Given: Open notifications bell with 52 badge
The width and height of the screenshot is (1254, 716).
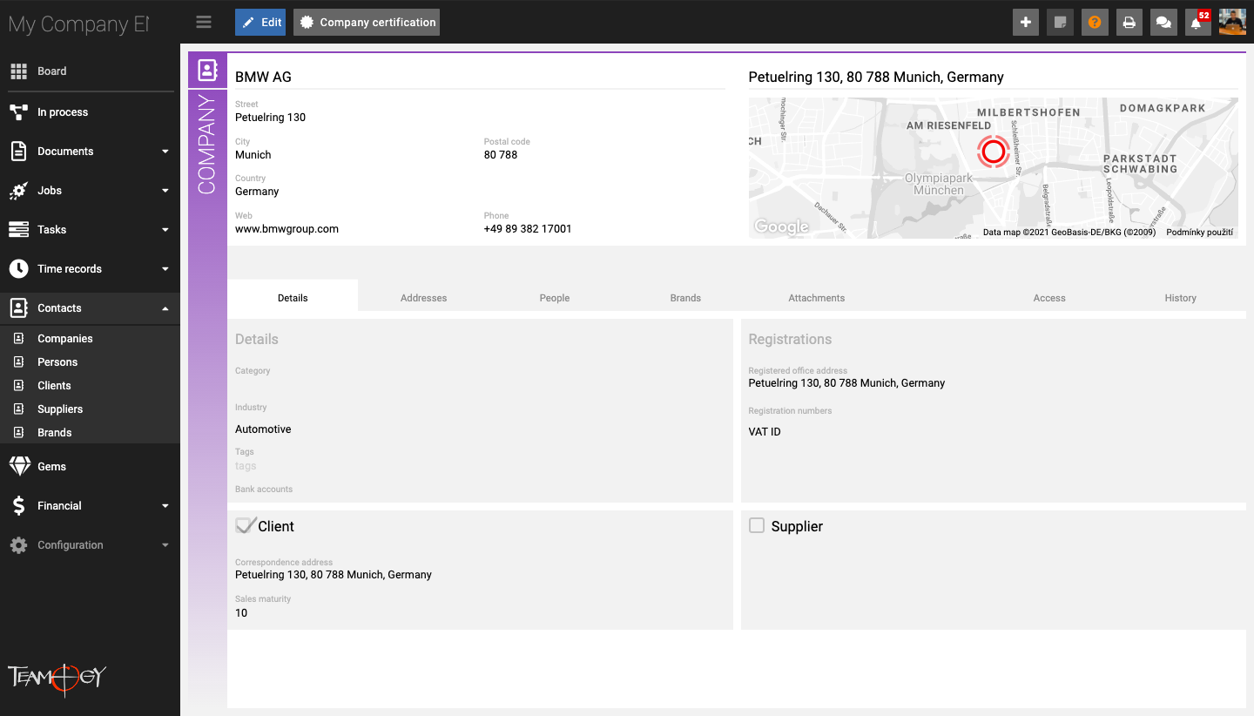Looking at the screenshot, I should click(1197, 23).
